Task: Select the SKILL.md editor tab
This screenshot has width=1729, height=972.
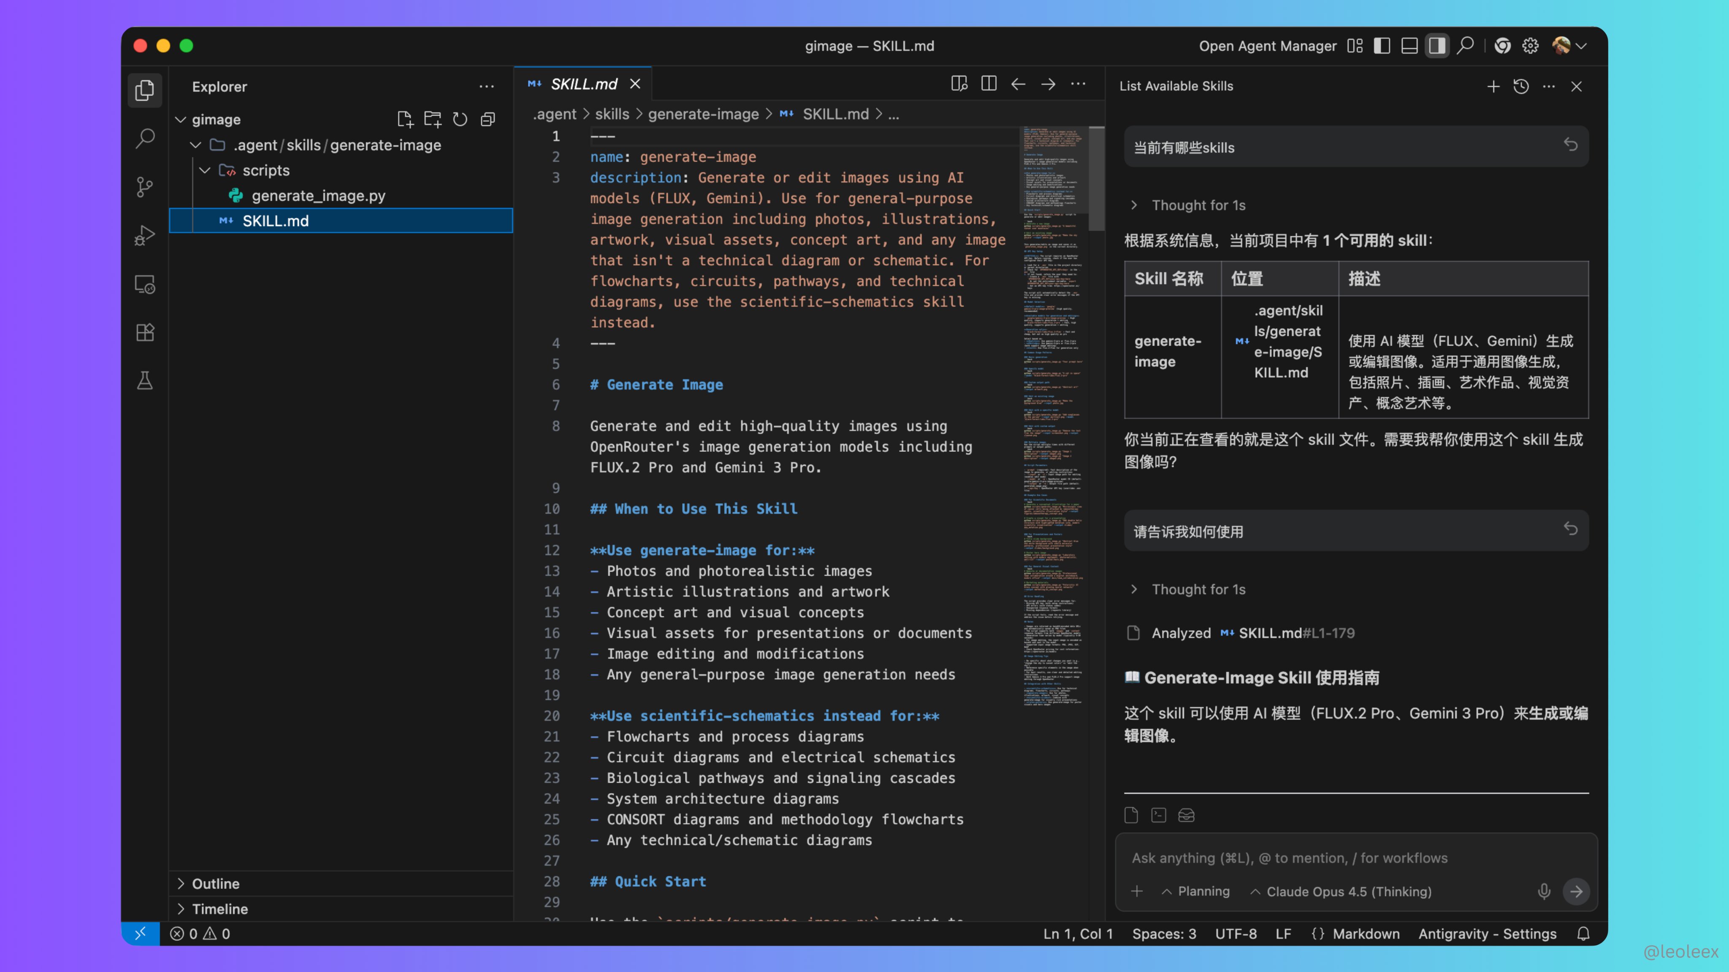Action: 583,84
